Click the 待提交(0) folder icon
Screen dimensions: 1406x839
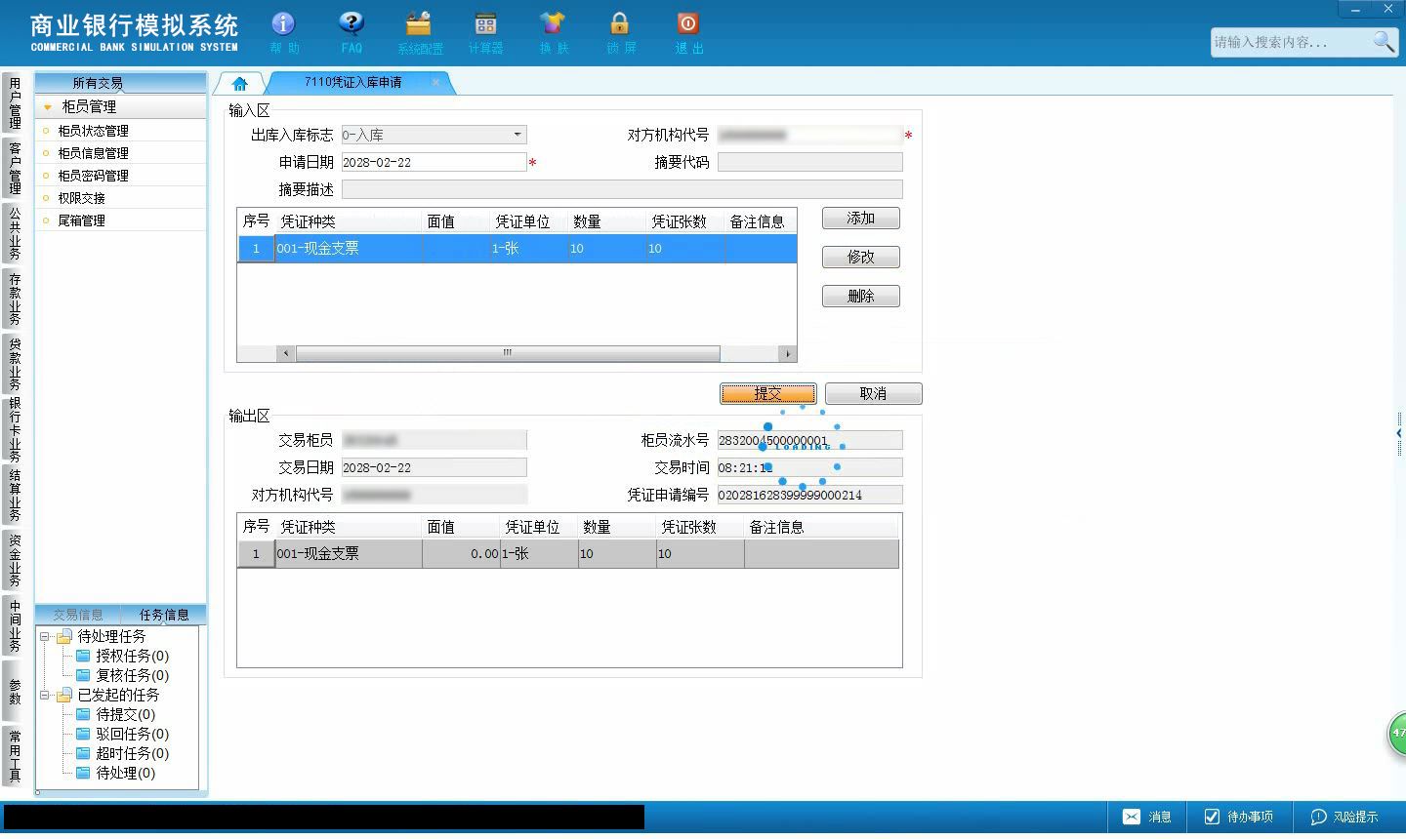pyautogui.click(x=83, y=714)
